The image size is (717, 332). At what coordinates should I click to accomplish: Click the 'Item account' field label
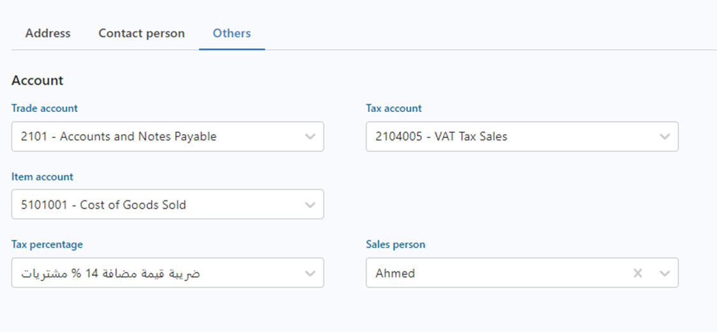[43, 177]
